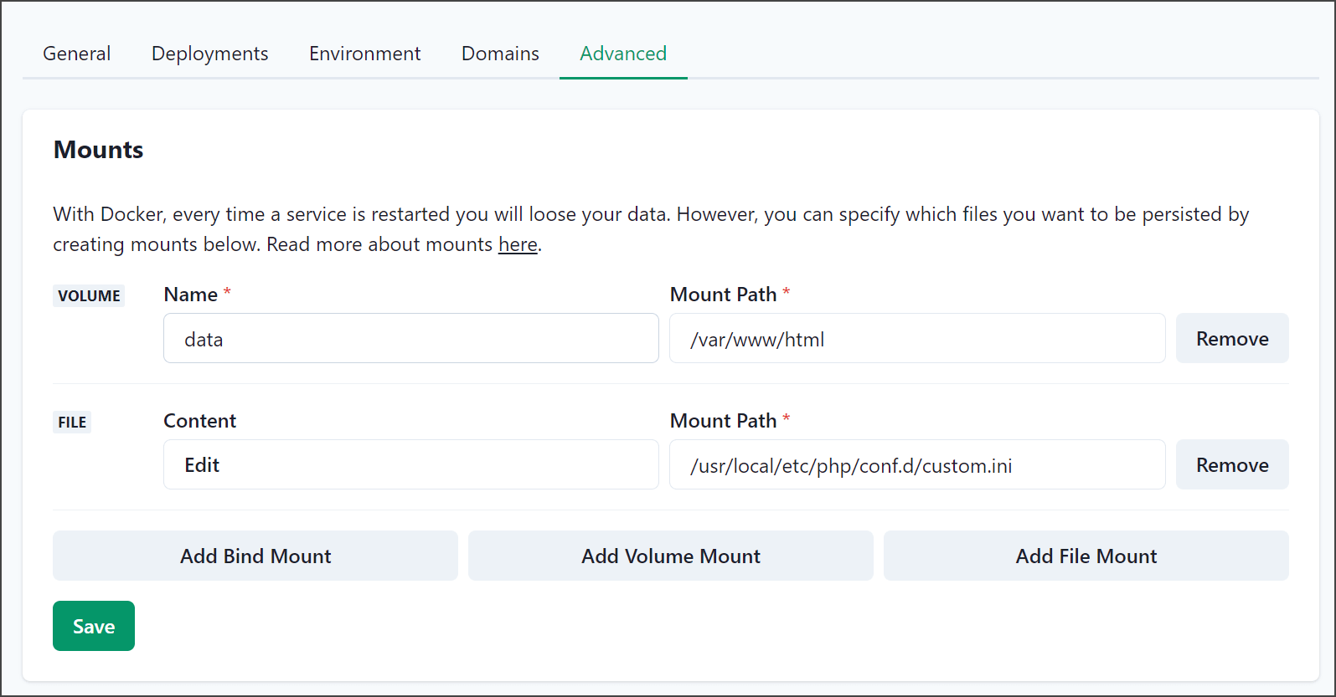Go to the Environment tab
This screenshot has width=1336, height=697.
365,54
